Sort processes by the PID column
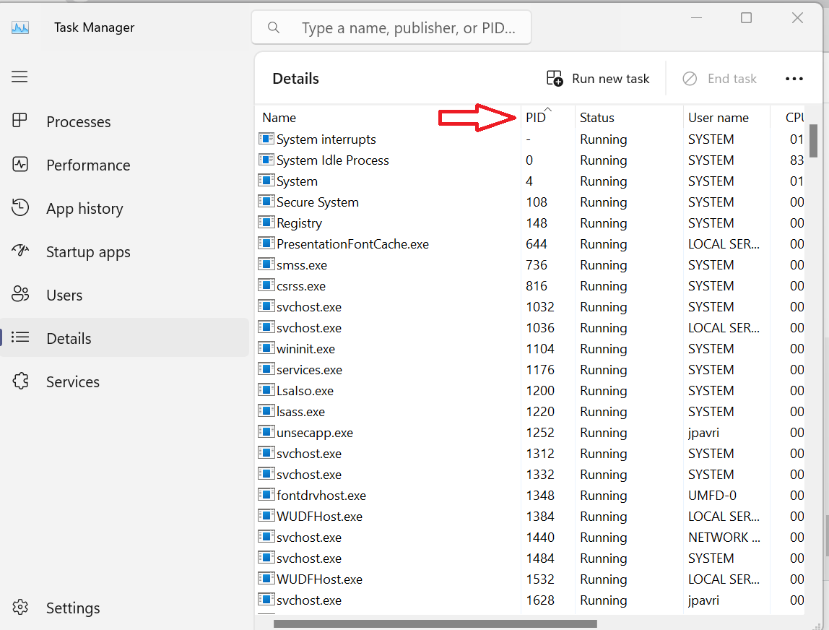829x630 pixels. point(536,117)
